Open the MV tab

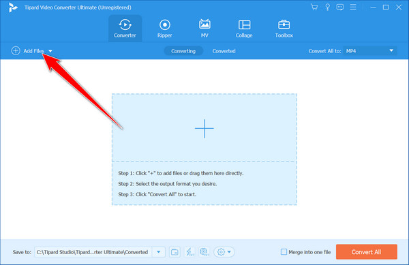point(204,29)
